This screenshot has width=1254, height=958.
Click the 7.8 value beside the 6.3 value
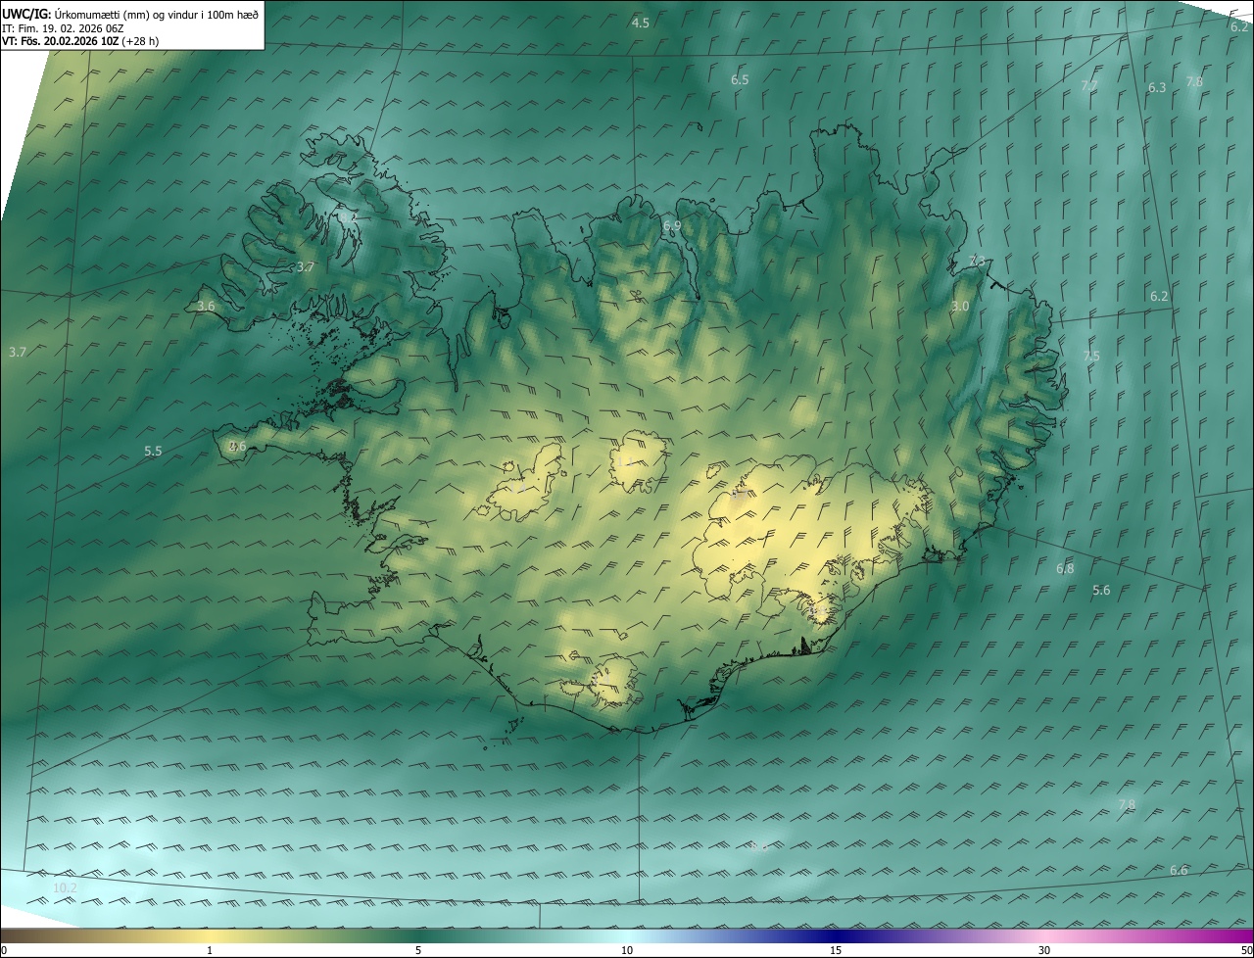pos(1194,82)
